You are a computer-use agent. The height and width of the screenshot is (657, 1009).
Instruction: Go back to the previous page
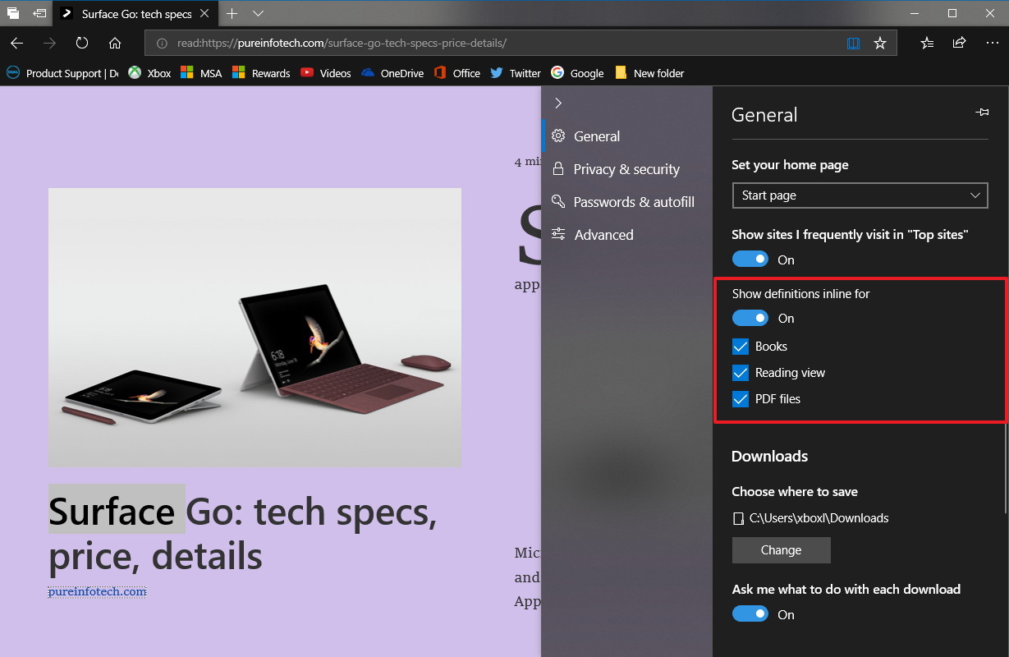tap(17, 44)
